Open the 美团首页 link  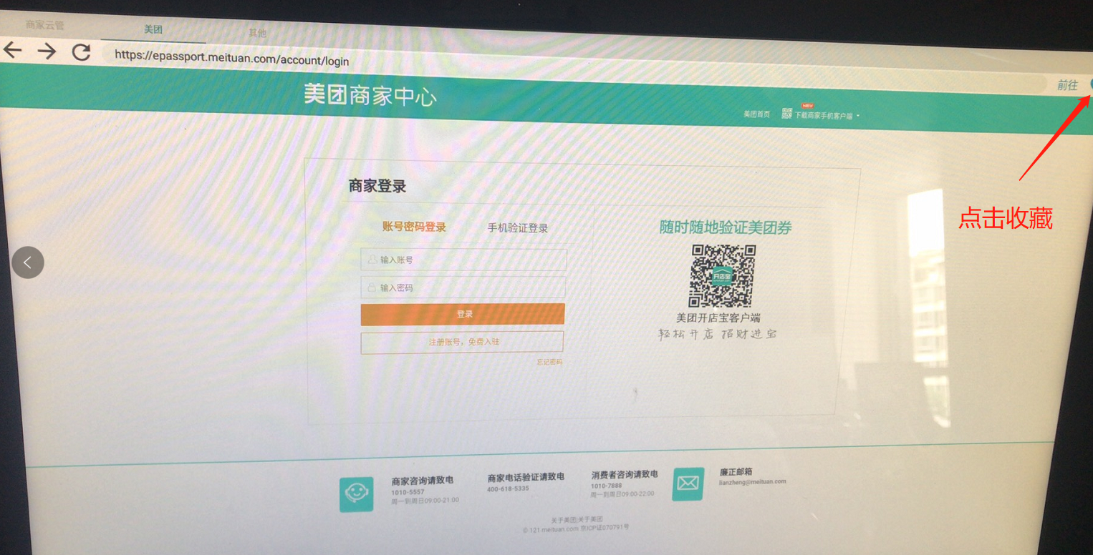pos(757,114)
